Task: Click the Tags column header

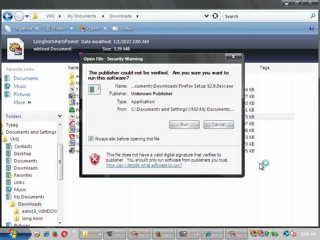Action: click(264, 68)
